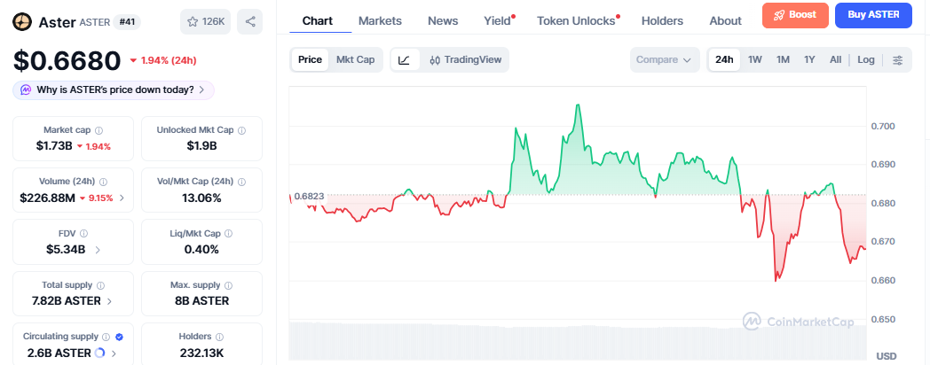Open the Compare dropdown
930x365 pixels.
click(664, 60)
